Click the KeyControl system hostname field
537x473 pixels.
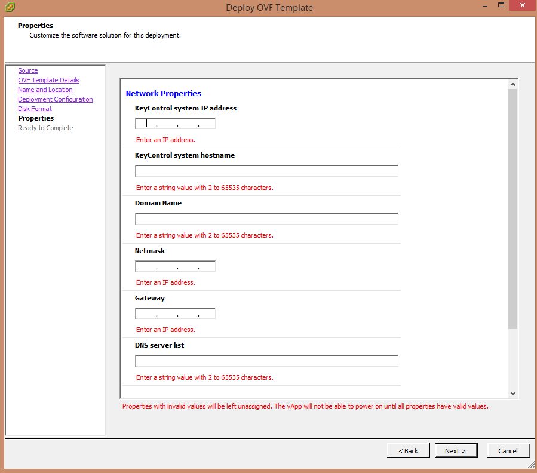(266, 171)
